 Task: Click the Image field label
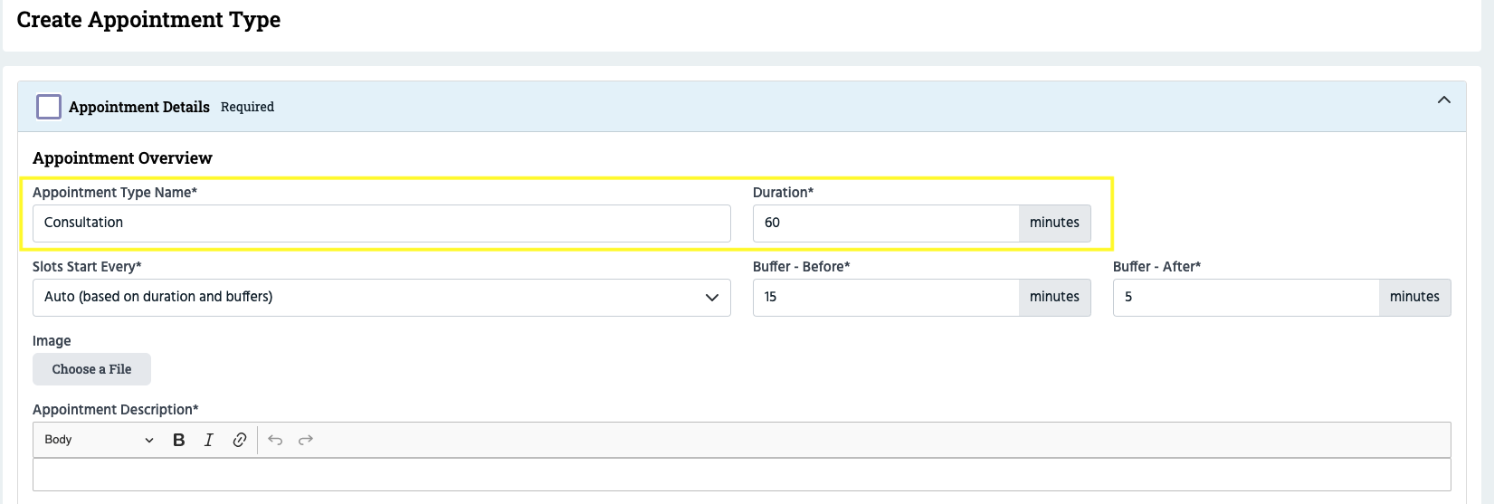(52, 341)
